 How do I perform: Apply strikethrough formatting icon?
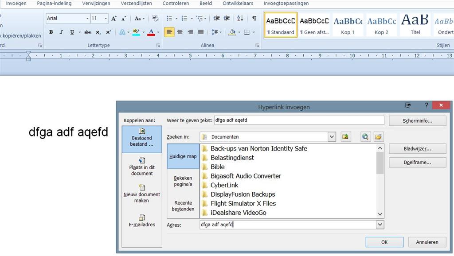click(87, 32)
